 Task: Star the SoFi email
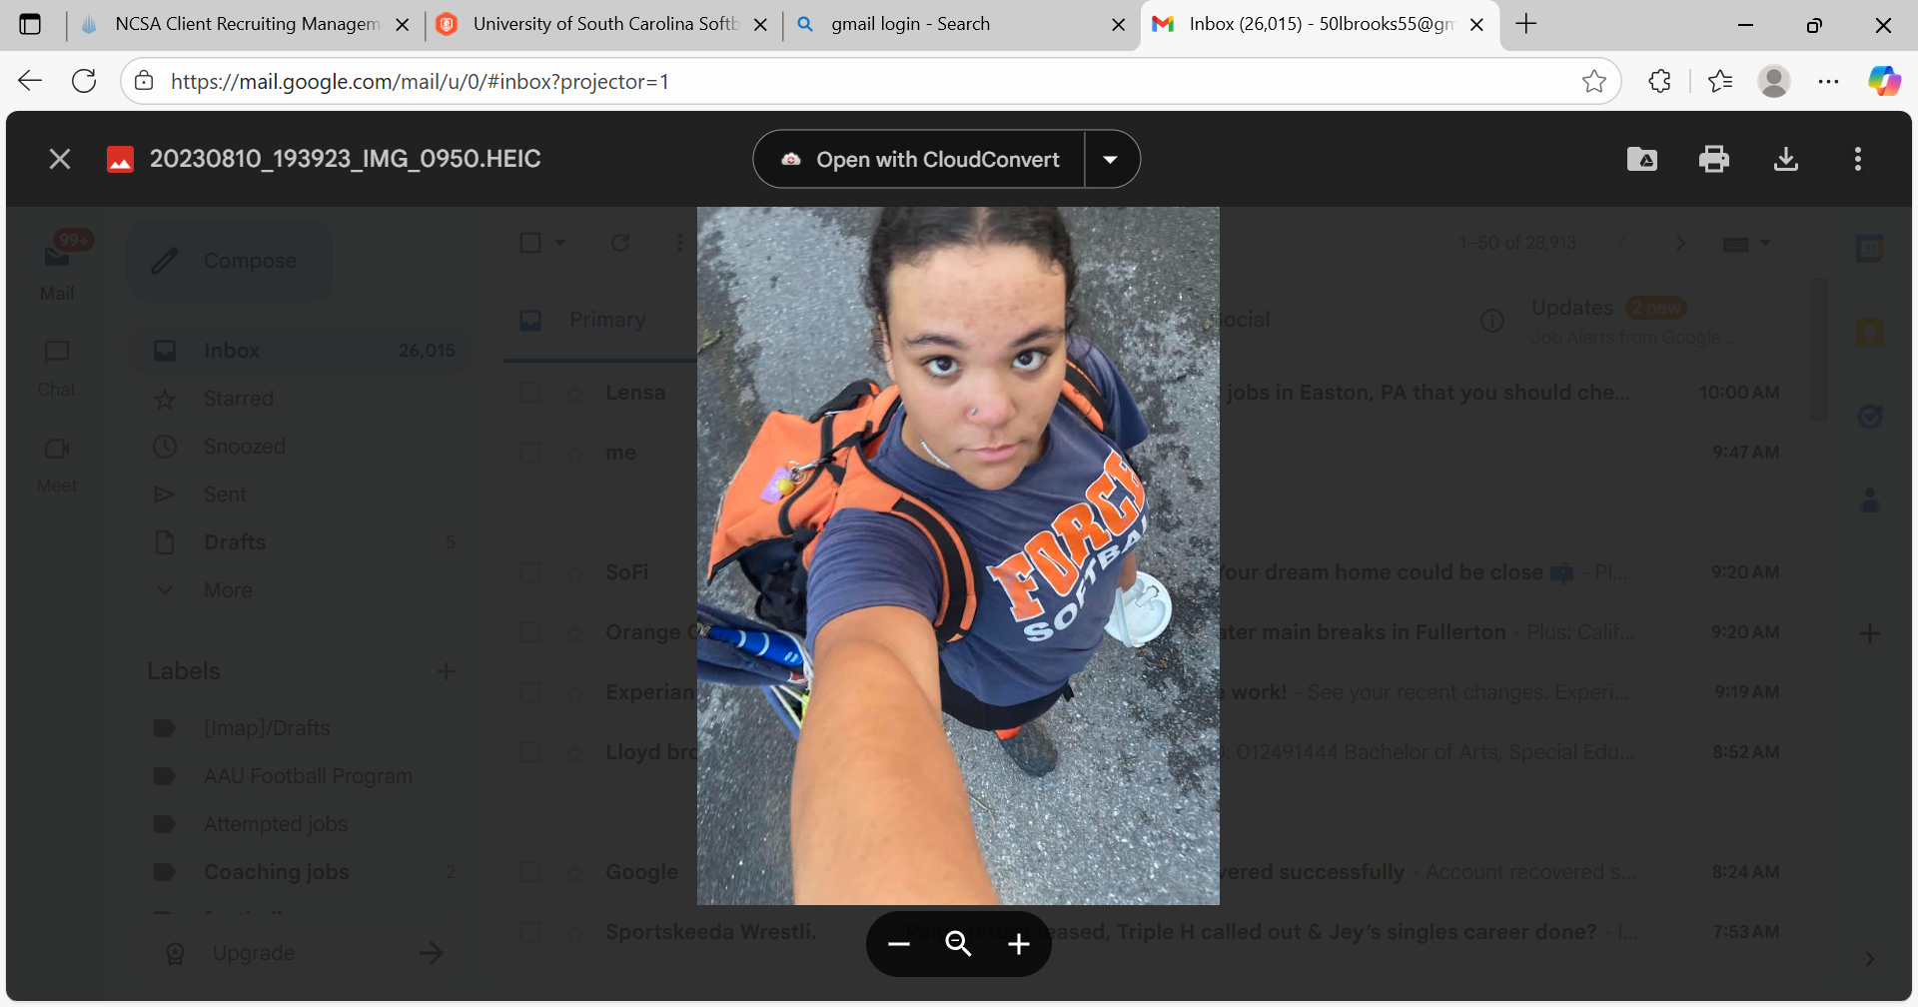point(575,572)
